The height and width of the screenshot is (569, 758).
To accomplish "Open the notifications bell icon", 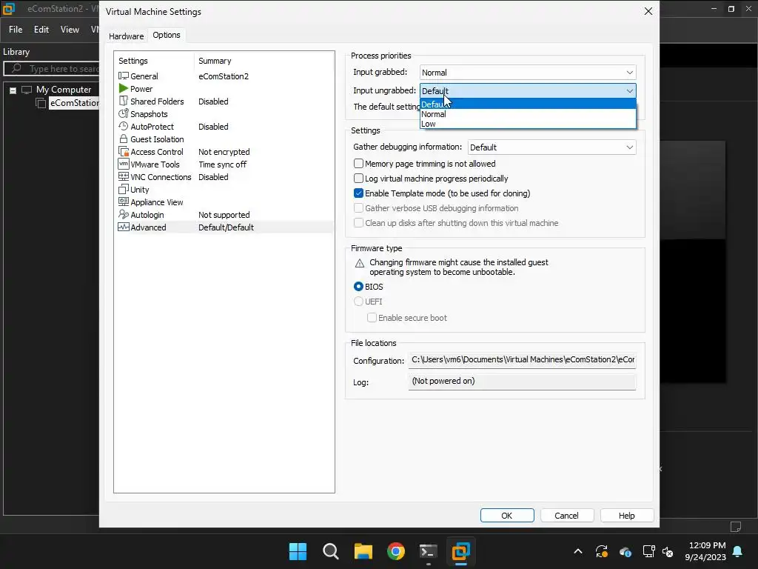I will [738, 551].
